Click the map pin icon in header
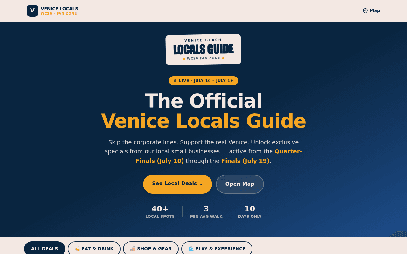 pos(365,11)
